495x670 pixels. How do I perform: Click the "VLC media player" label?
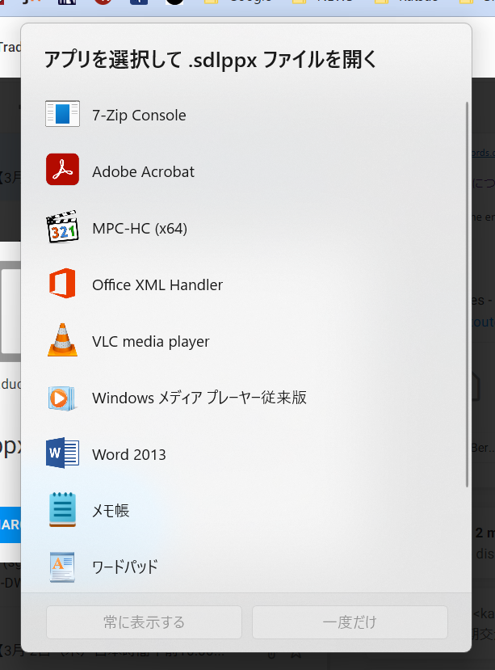tap(151, 342)
